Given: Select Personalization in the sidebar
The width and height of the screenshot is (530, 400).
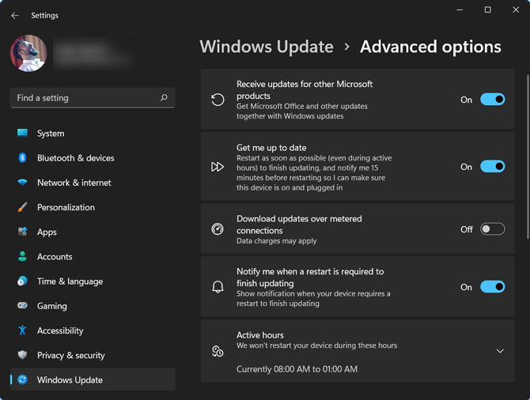Looking at the screenshot, I should point(93,207).
